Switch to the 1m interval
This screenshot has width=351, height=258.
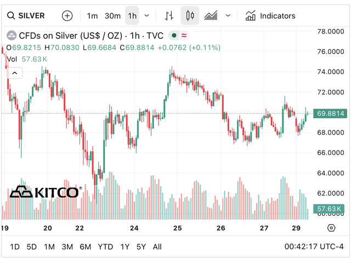coord(92,16)
